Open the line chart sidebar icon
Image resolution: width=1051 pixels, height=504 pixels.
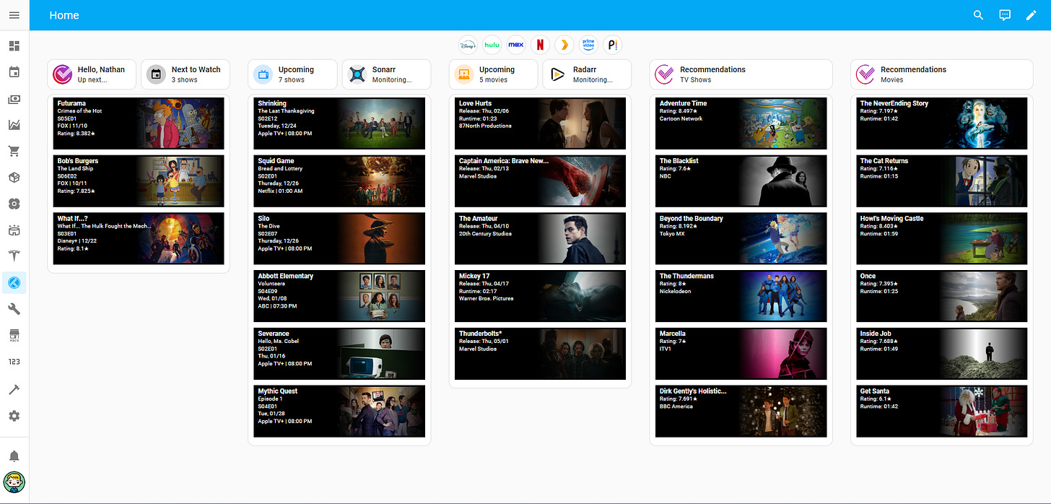tap(14, 125)
